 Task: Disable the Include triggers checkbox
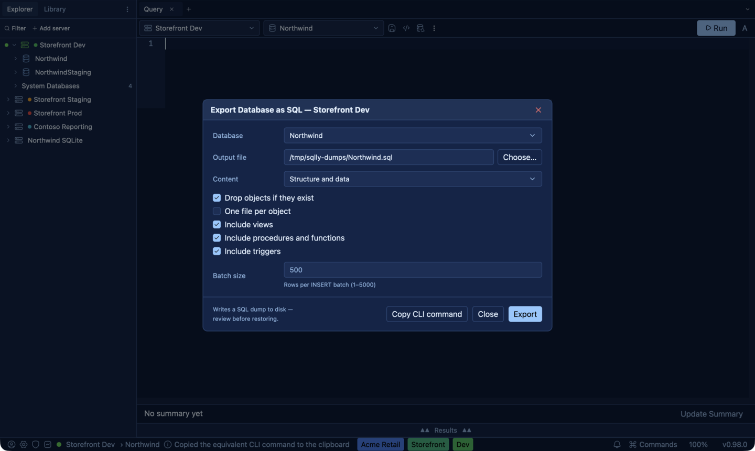point(217,251)
